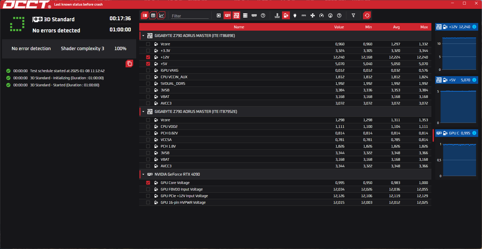This screenshot has width=482, height=249.
Task: Check the GPU FBVDD Input Voltage checkbox
Action: [x=148, y=189]
